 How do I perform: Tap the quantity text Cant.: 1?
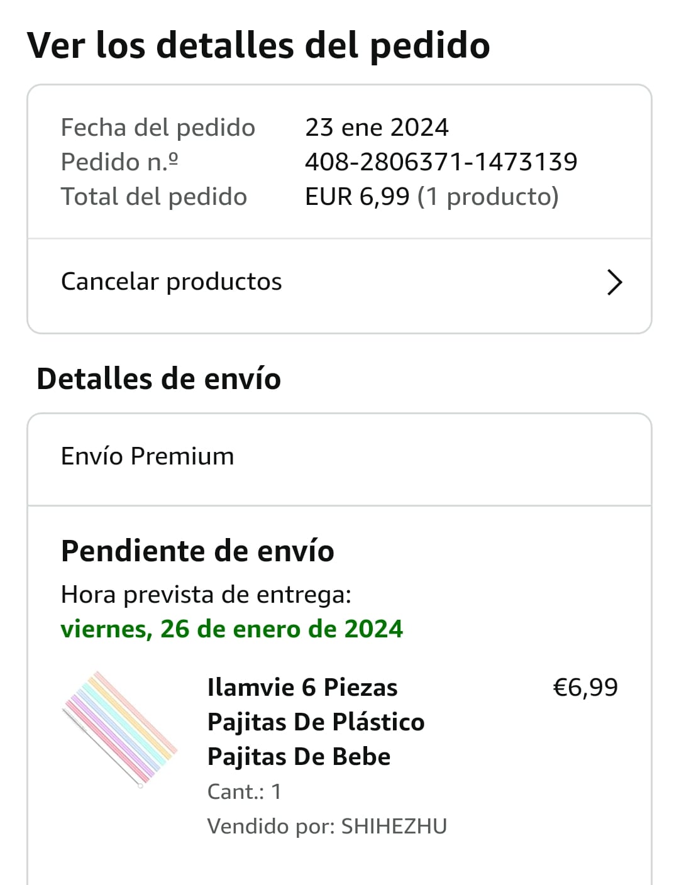[x=244, y=791]
